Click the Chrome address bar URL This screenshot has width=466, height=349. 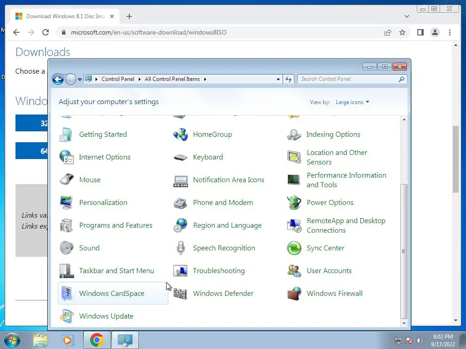[148, 32]
